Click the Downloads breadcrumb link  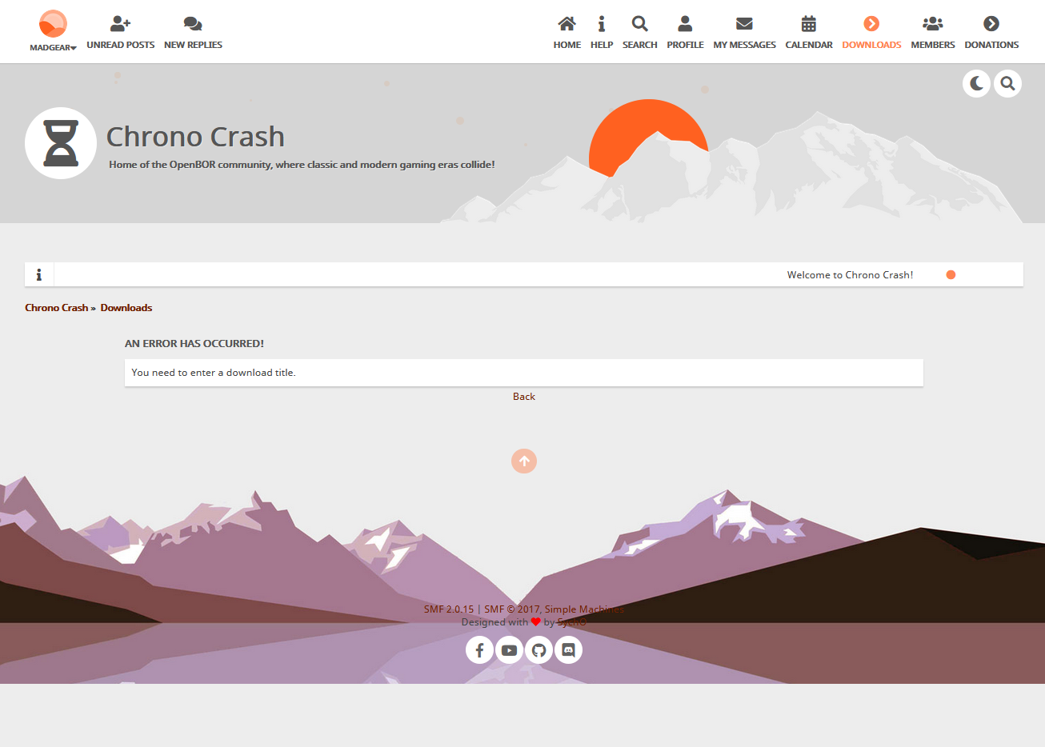126,308
